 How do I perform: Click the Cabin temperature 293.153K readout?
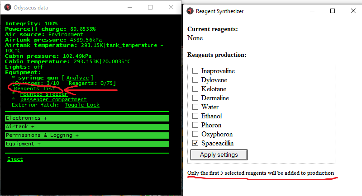[x=68, y=61]
